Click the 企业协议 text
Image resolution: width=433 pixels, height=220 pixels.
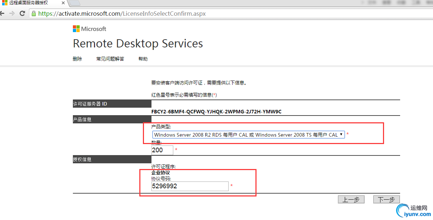(161, 173)
